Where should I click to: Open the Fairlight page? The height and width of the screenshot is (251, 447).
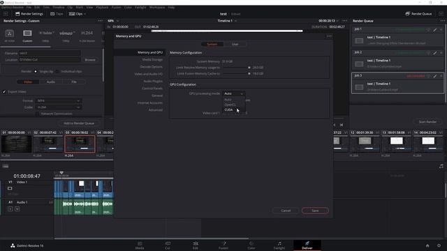(x=279, y=245)
